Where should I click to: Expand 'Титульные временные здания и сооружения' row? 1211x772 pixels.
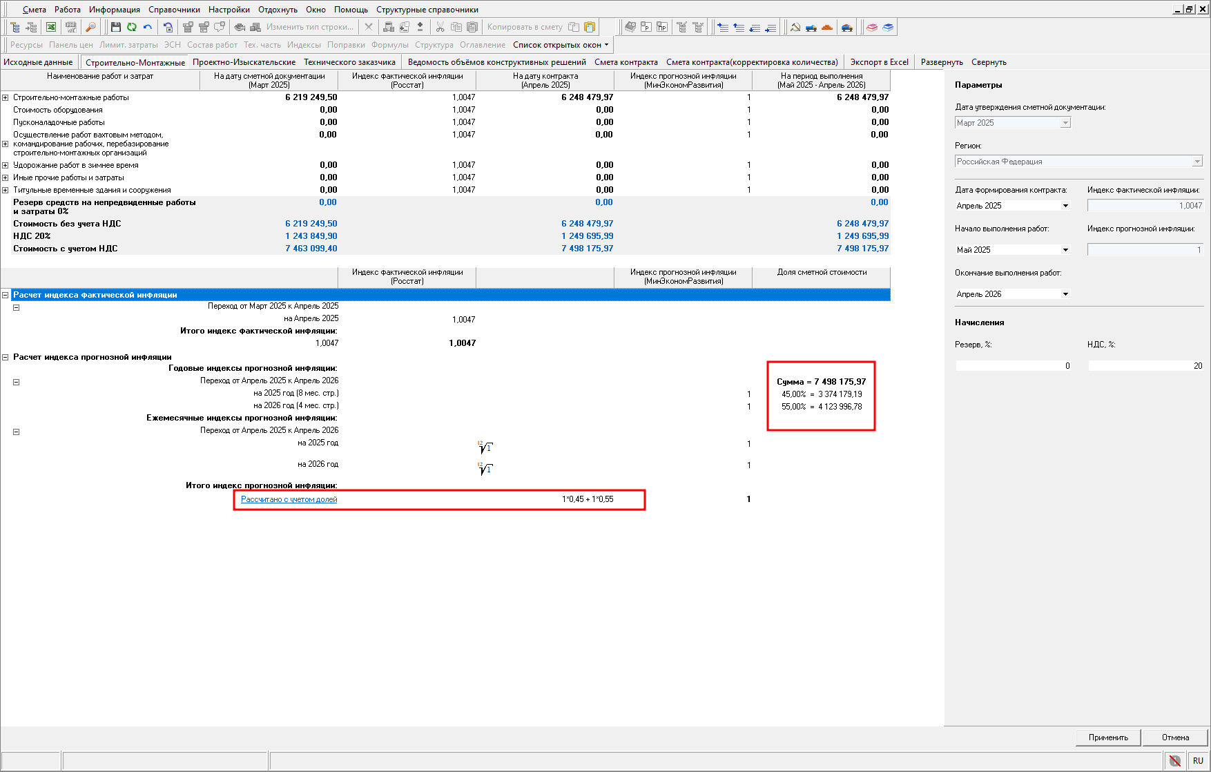[6, 191]
